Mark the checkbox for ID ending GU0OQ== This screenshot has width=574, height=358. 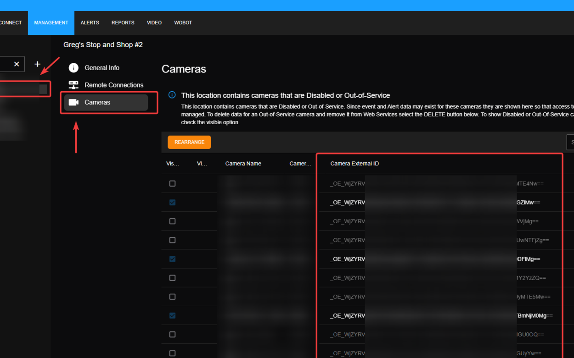click(x=173, y=335)
